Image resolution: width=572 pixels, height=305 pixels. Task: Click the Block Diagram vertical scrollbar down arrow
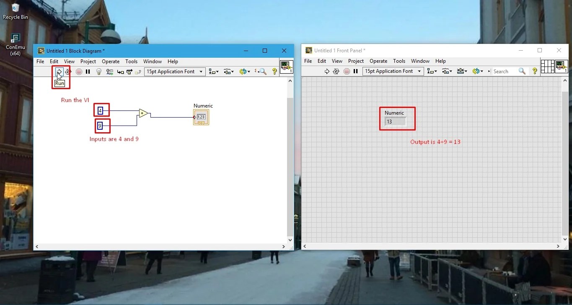[290, 239]
